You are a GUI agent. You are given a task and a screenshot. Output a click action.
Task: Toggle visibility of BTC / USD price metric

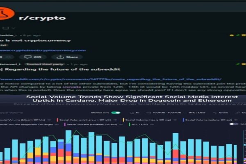pos(152,125)
